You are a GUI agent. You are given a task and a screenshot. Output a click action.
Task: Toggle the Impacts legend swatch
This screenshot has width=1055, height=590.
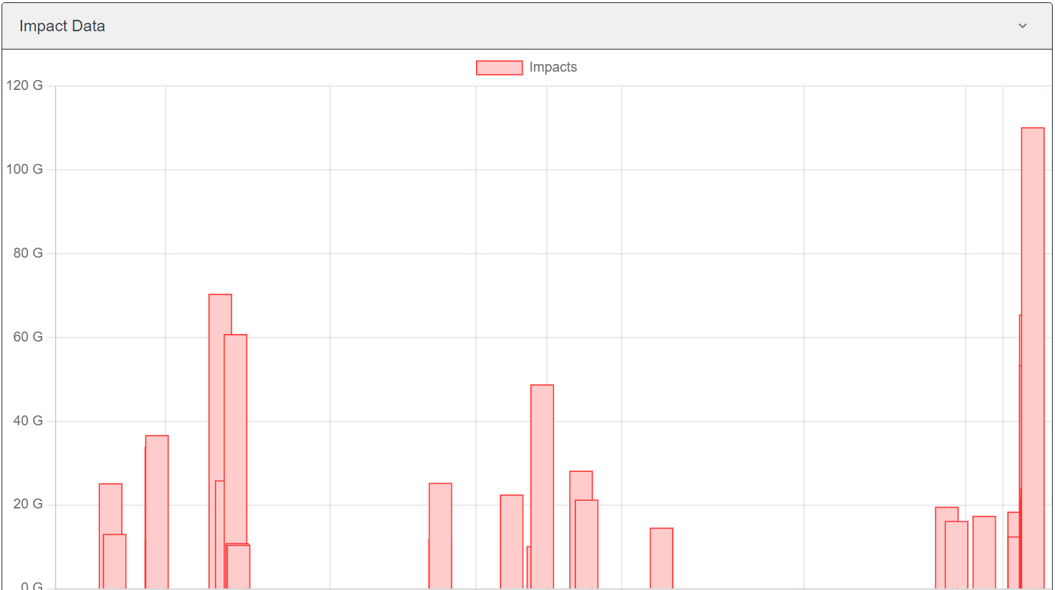(499, 68)
